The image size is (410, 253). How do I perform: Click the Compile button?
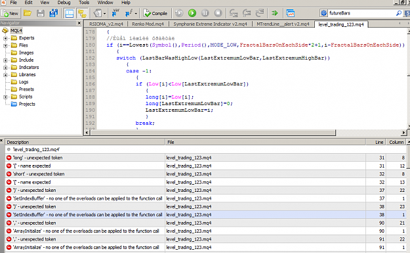tap(155, 13)
